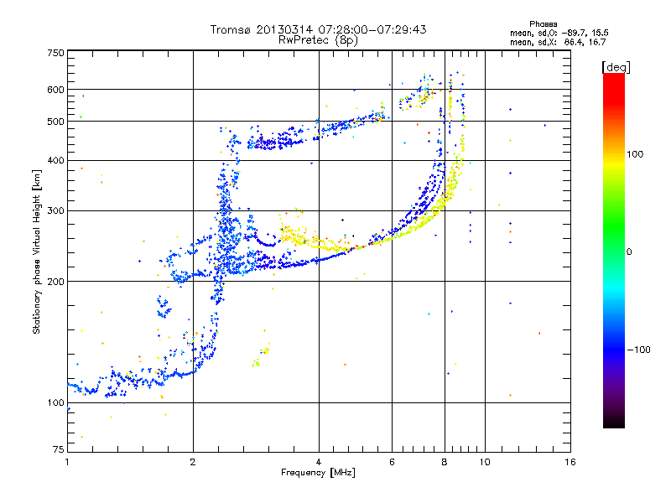Click the y-axis tick label '400'
This screenshot has height=503, width=671.
pos(55,160)
